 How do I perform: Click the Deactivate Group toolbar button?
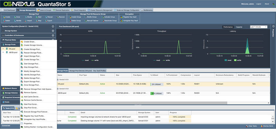pyautogui.click(x=109, y=21)
